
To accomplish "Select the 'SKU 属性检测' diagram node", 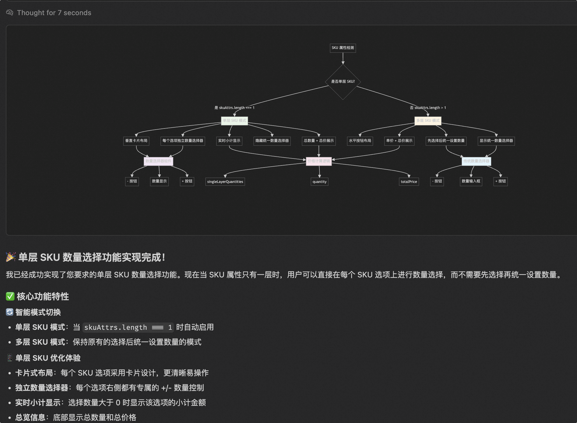I will [x=343, y=48].
